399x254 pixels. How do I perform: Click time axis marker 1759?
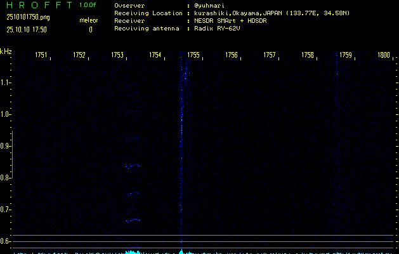point(346,55)
